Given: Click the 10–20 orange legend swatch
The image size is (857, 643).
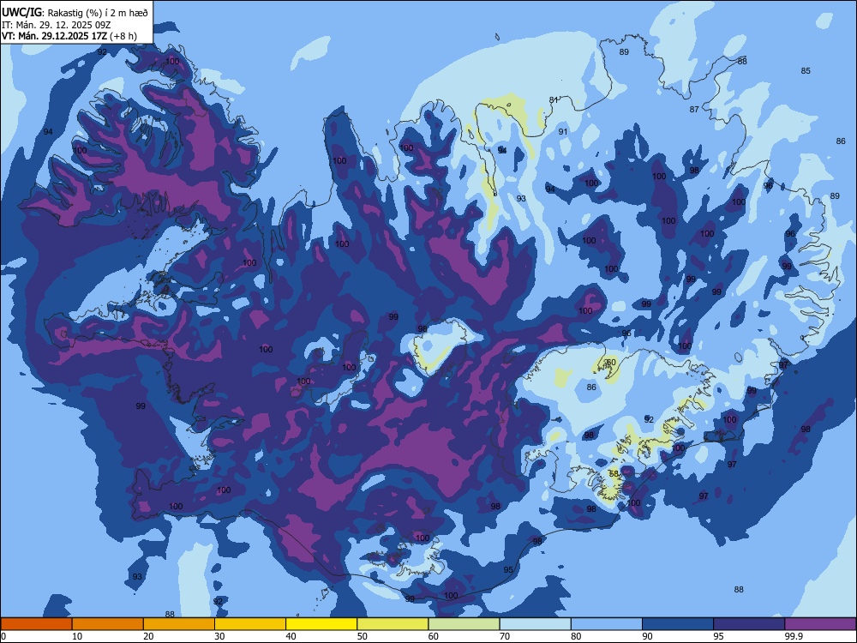Looking at the screenshot, I should click(108, 624).
